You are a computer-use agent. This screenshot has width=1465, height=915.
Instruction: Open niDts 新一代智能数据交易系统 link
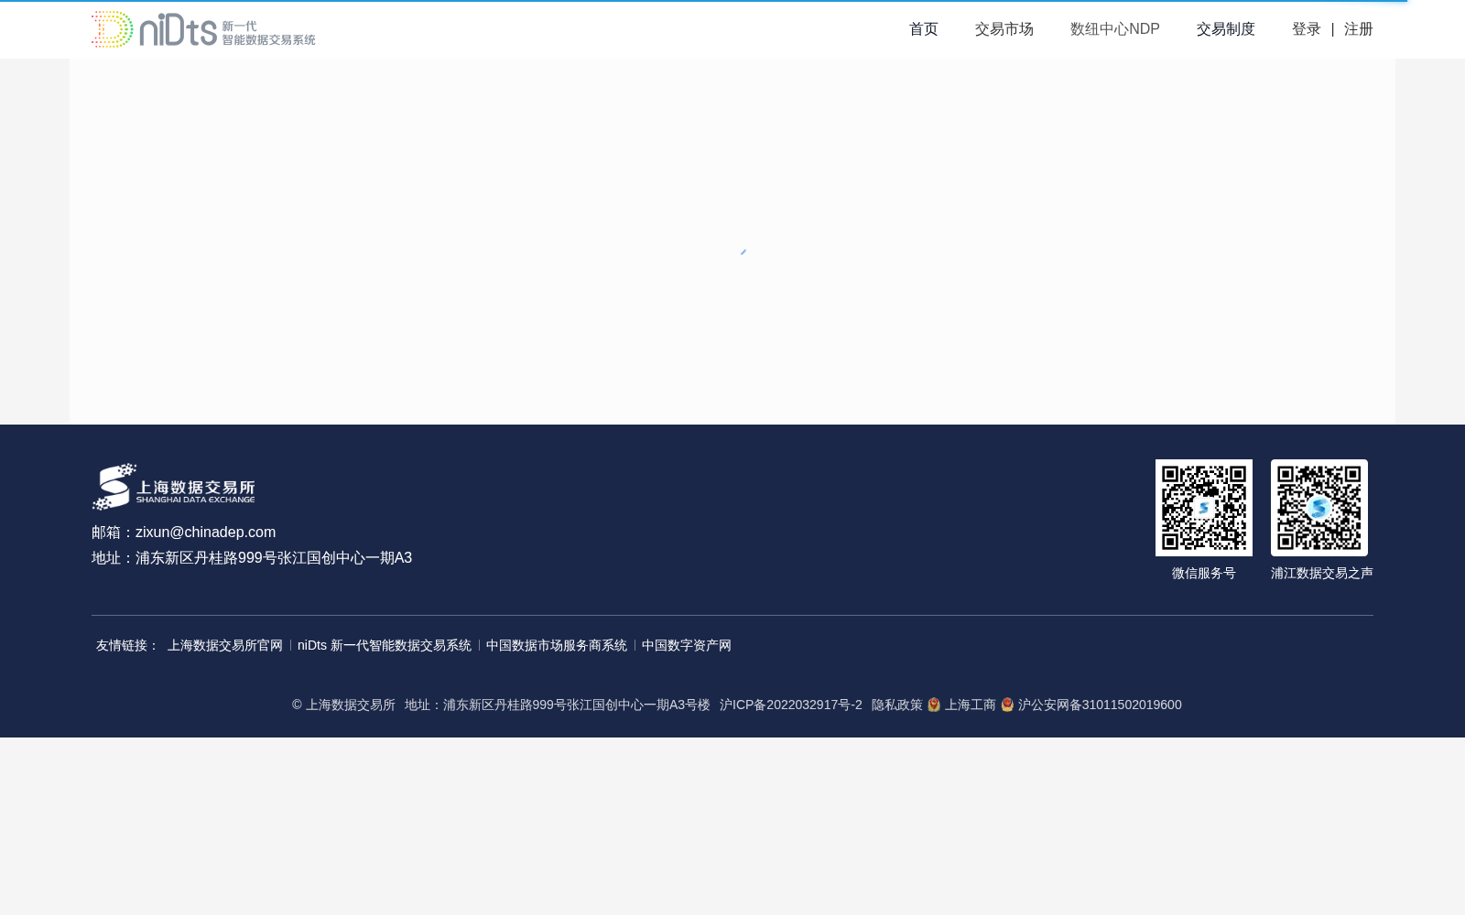tap(384, 646)
